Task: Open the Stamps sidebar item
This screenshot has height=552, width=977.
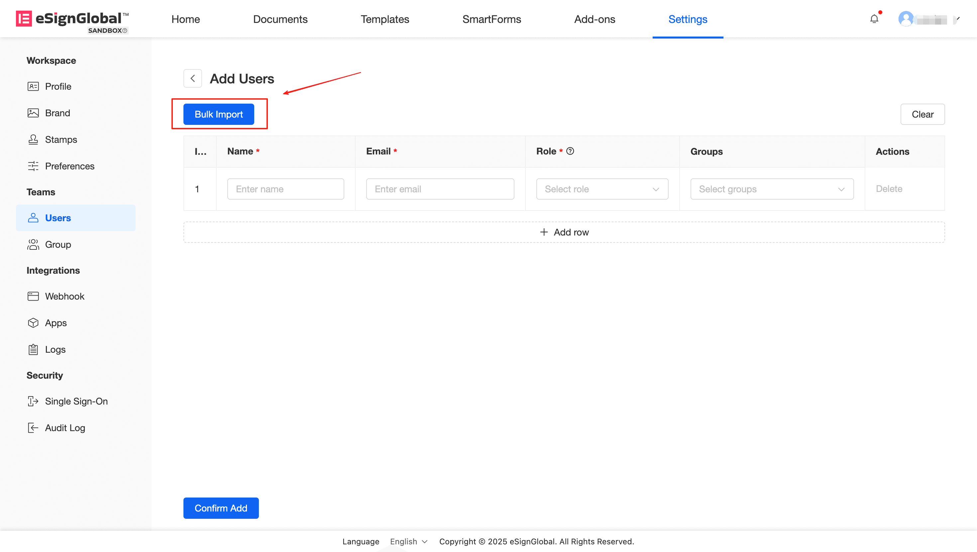Action: pyautogui.click(x=61, y=139)
